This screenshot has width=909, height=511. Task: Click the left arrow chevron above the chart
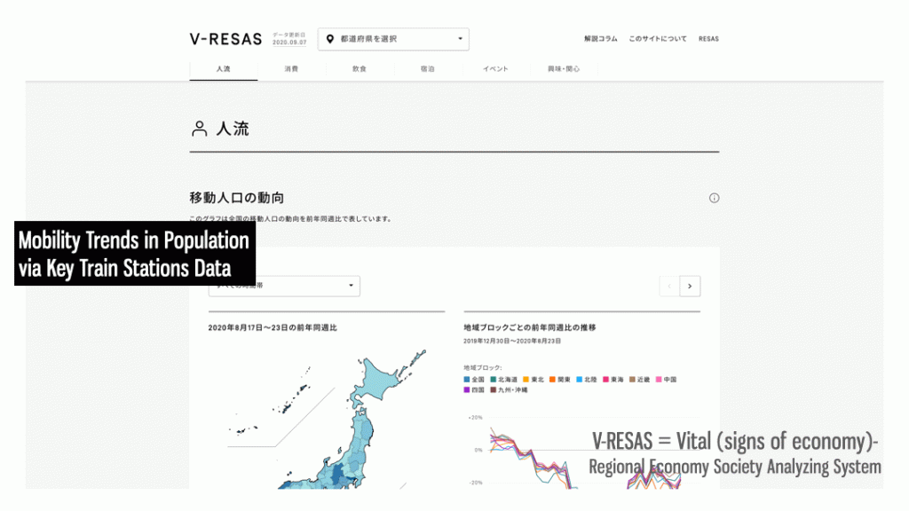[x=668, y=286]
